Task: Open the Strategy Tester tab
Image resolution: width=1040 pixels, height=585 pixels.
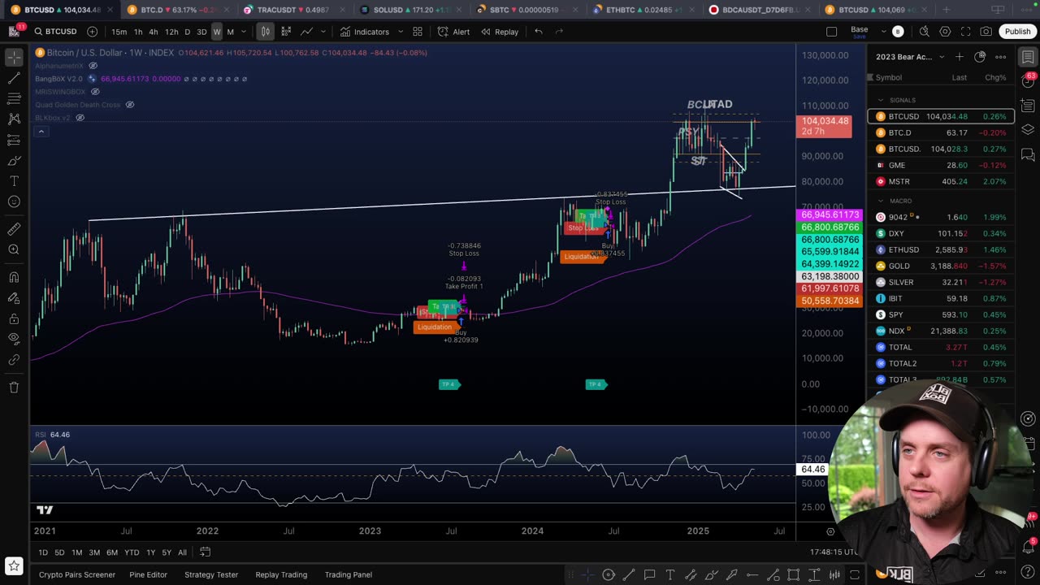Action: coord(211,574)
